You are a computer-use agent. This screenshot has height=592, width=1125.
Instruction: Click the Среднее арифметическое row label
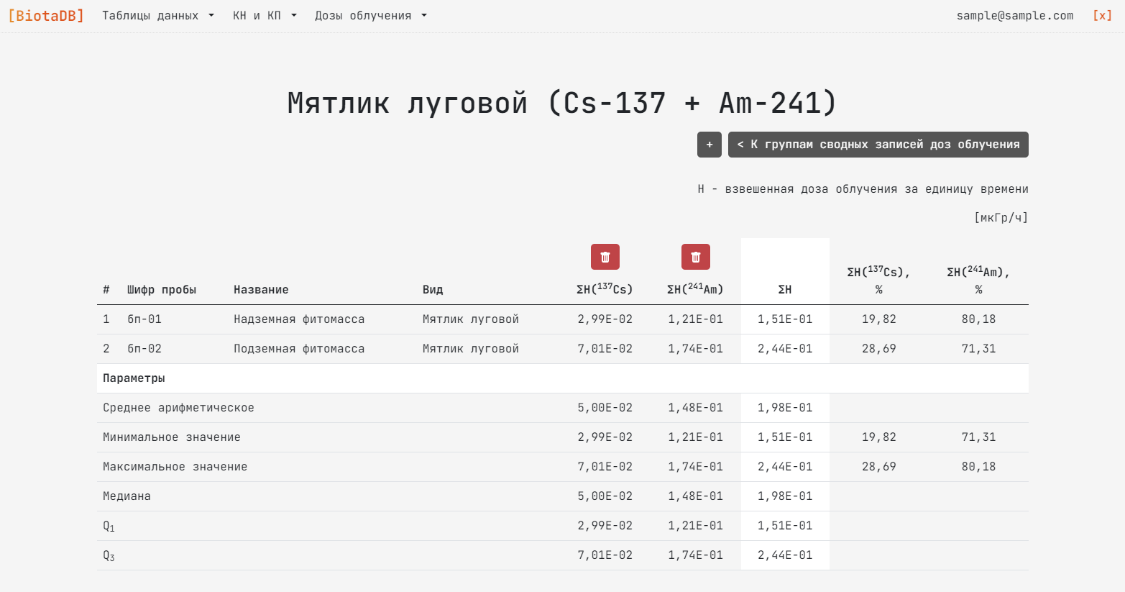pos(178,408)
